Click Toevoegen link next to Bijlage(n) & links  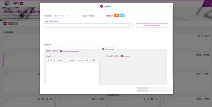[126, 56]
